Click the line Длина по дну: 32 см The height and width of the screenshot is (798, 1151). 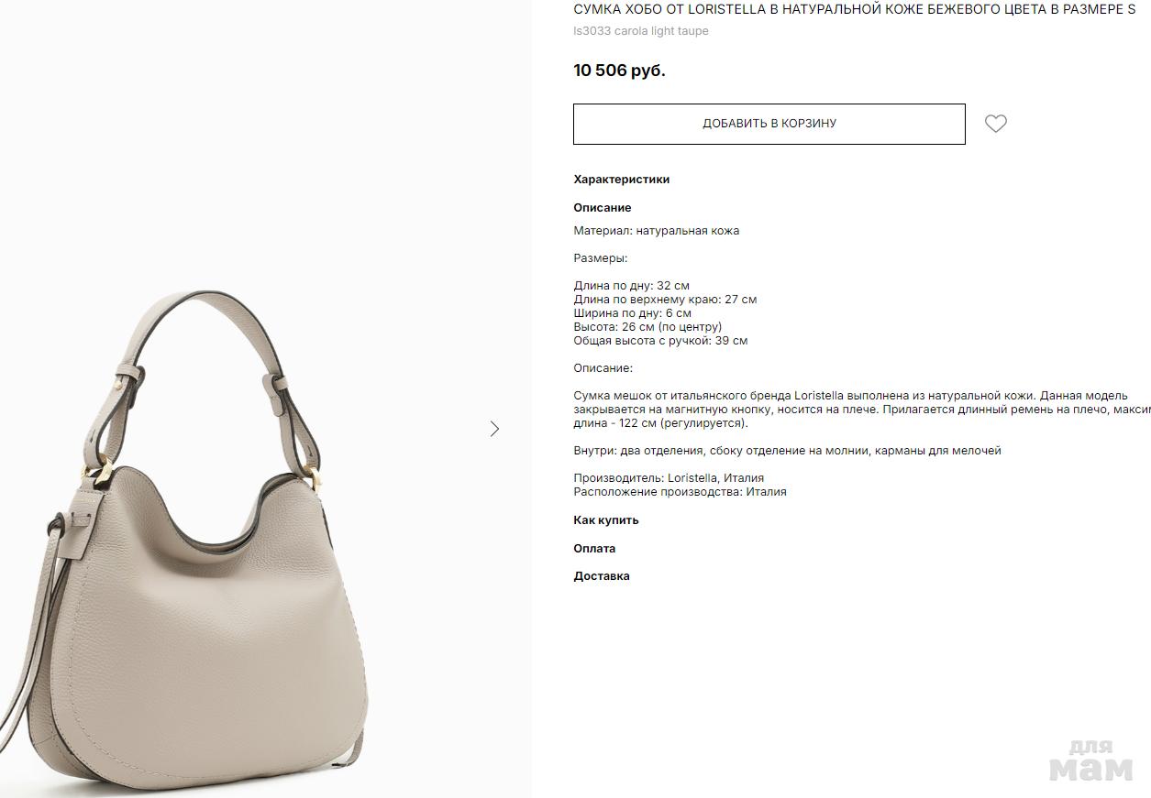pyautogui.click(x=632, y=286)
